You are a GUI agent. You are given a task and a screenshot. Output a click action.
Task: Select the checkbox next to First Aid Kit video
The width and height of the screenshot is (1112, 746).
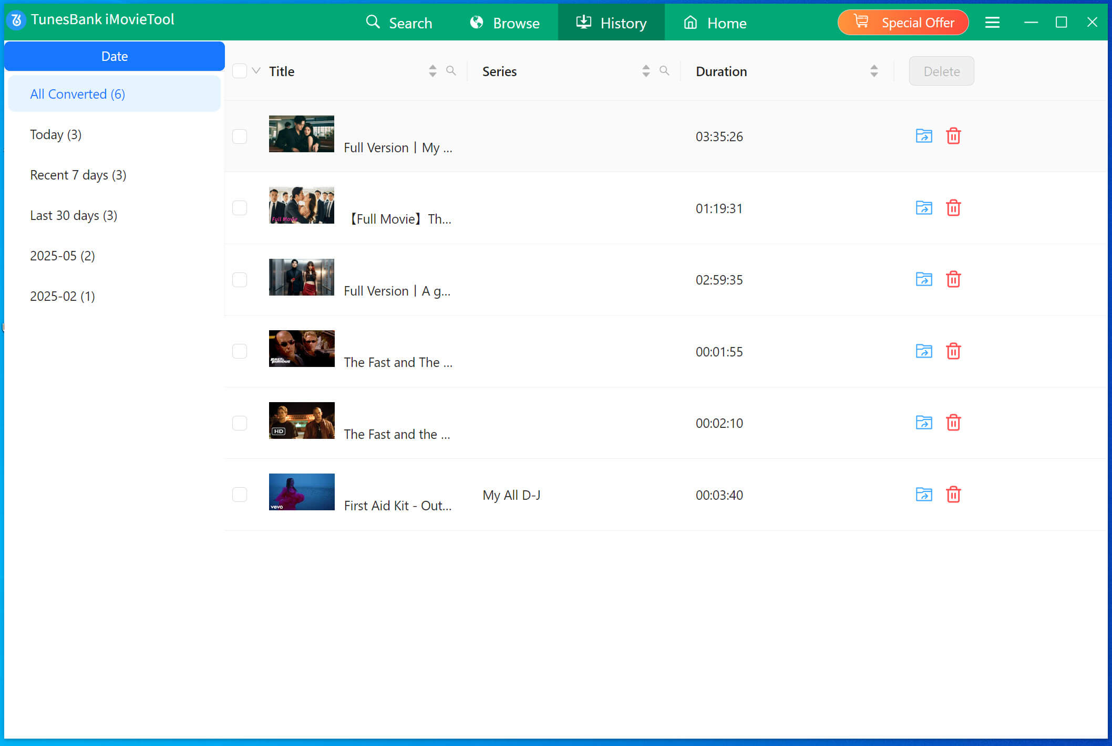click(x=239, y=494)
